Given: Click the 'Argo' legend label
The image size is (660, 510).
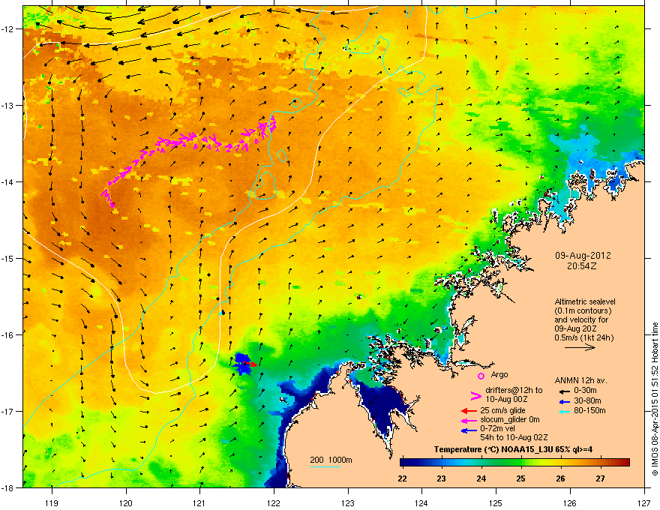Looking at the screenshot, I should (x=499, y=374).
